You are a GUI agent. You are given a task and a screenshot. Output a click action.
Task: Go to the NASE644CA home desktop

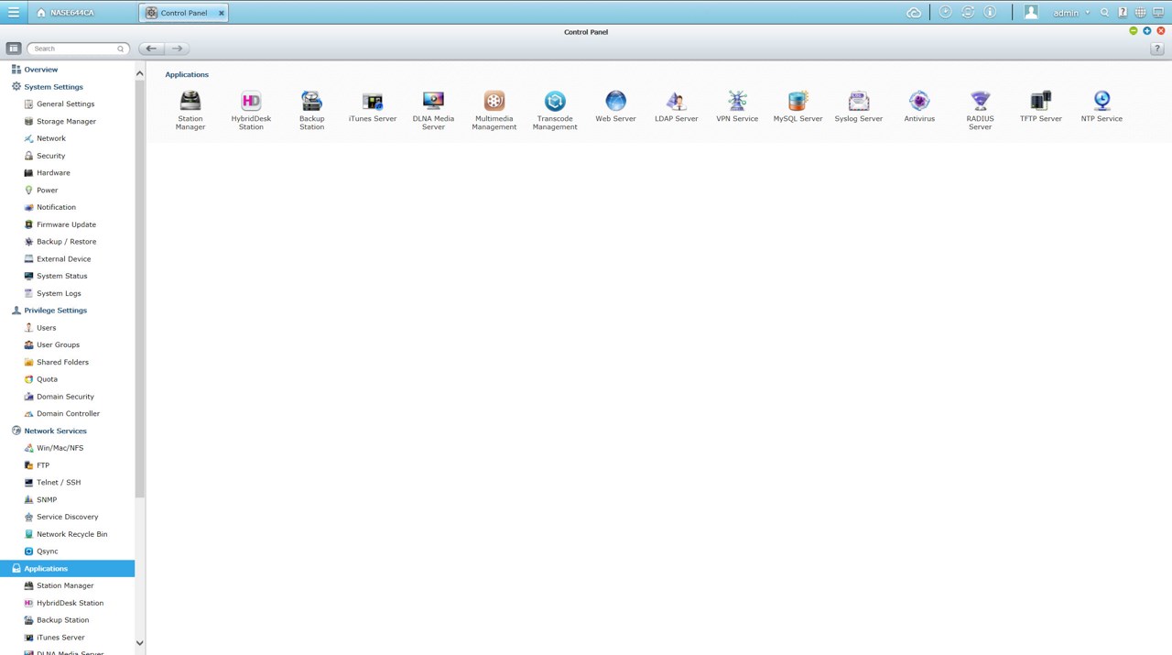(x=66, y=13)
